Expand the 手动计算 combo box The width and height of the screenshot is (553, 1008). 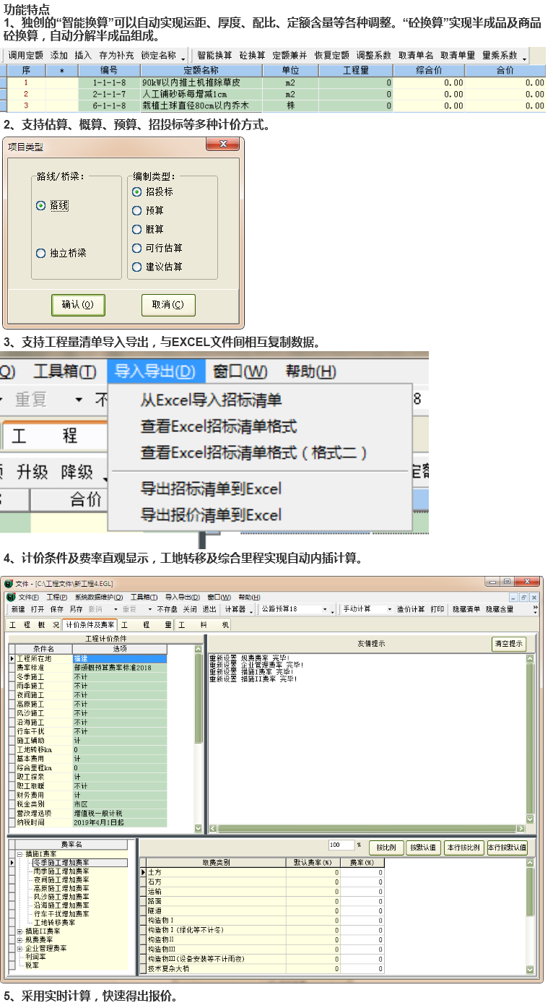(x=390, y=609)
